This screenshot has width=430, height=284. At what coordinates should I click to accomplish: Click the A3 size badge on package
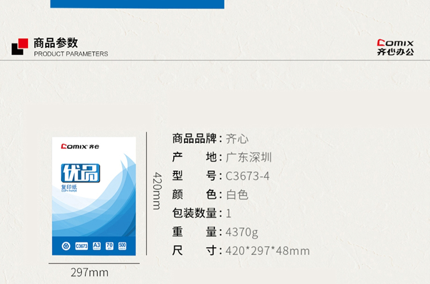(x=97, y=246)
